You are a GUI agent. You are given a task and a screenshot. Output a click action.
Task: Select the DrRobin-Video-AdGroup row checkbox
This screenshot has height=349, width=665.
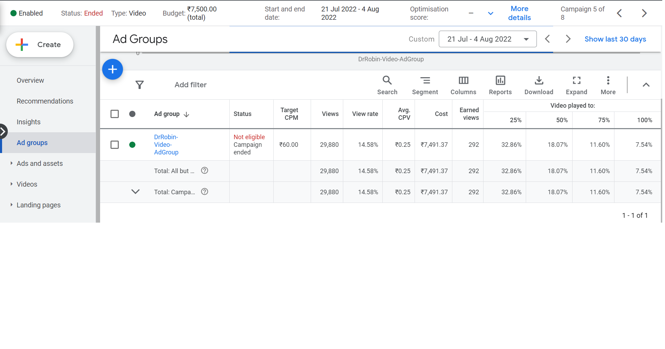coord(115,145)
